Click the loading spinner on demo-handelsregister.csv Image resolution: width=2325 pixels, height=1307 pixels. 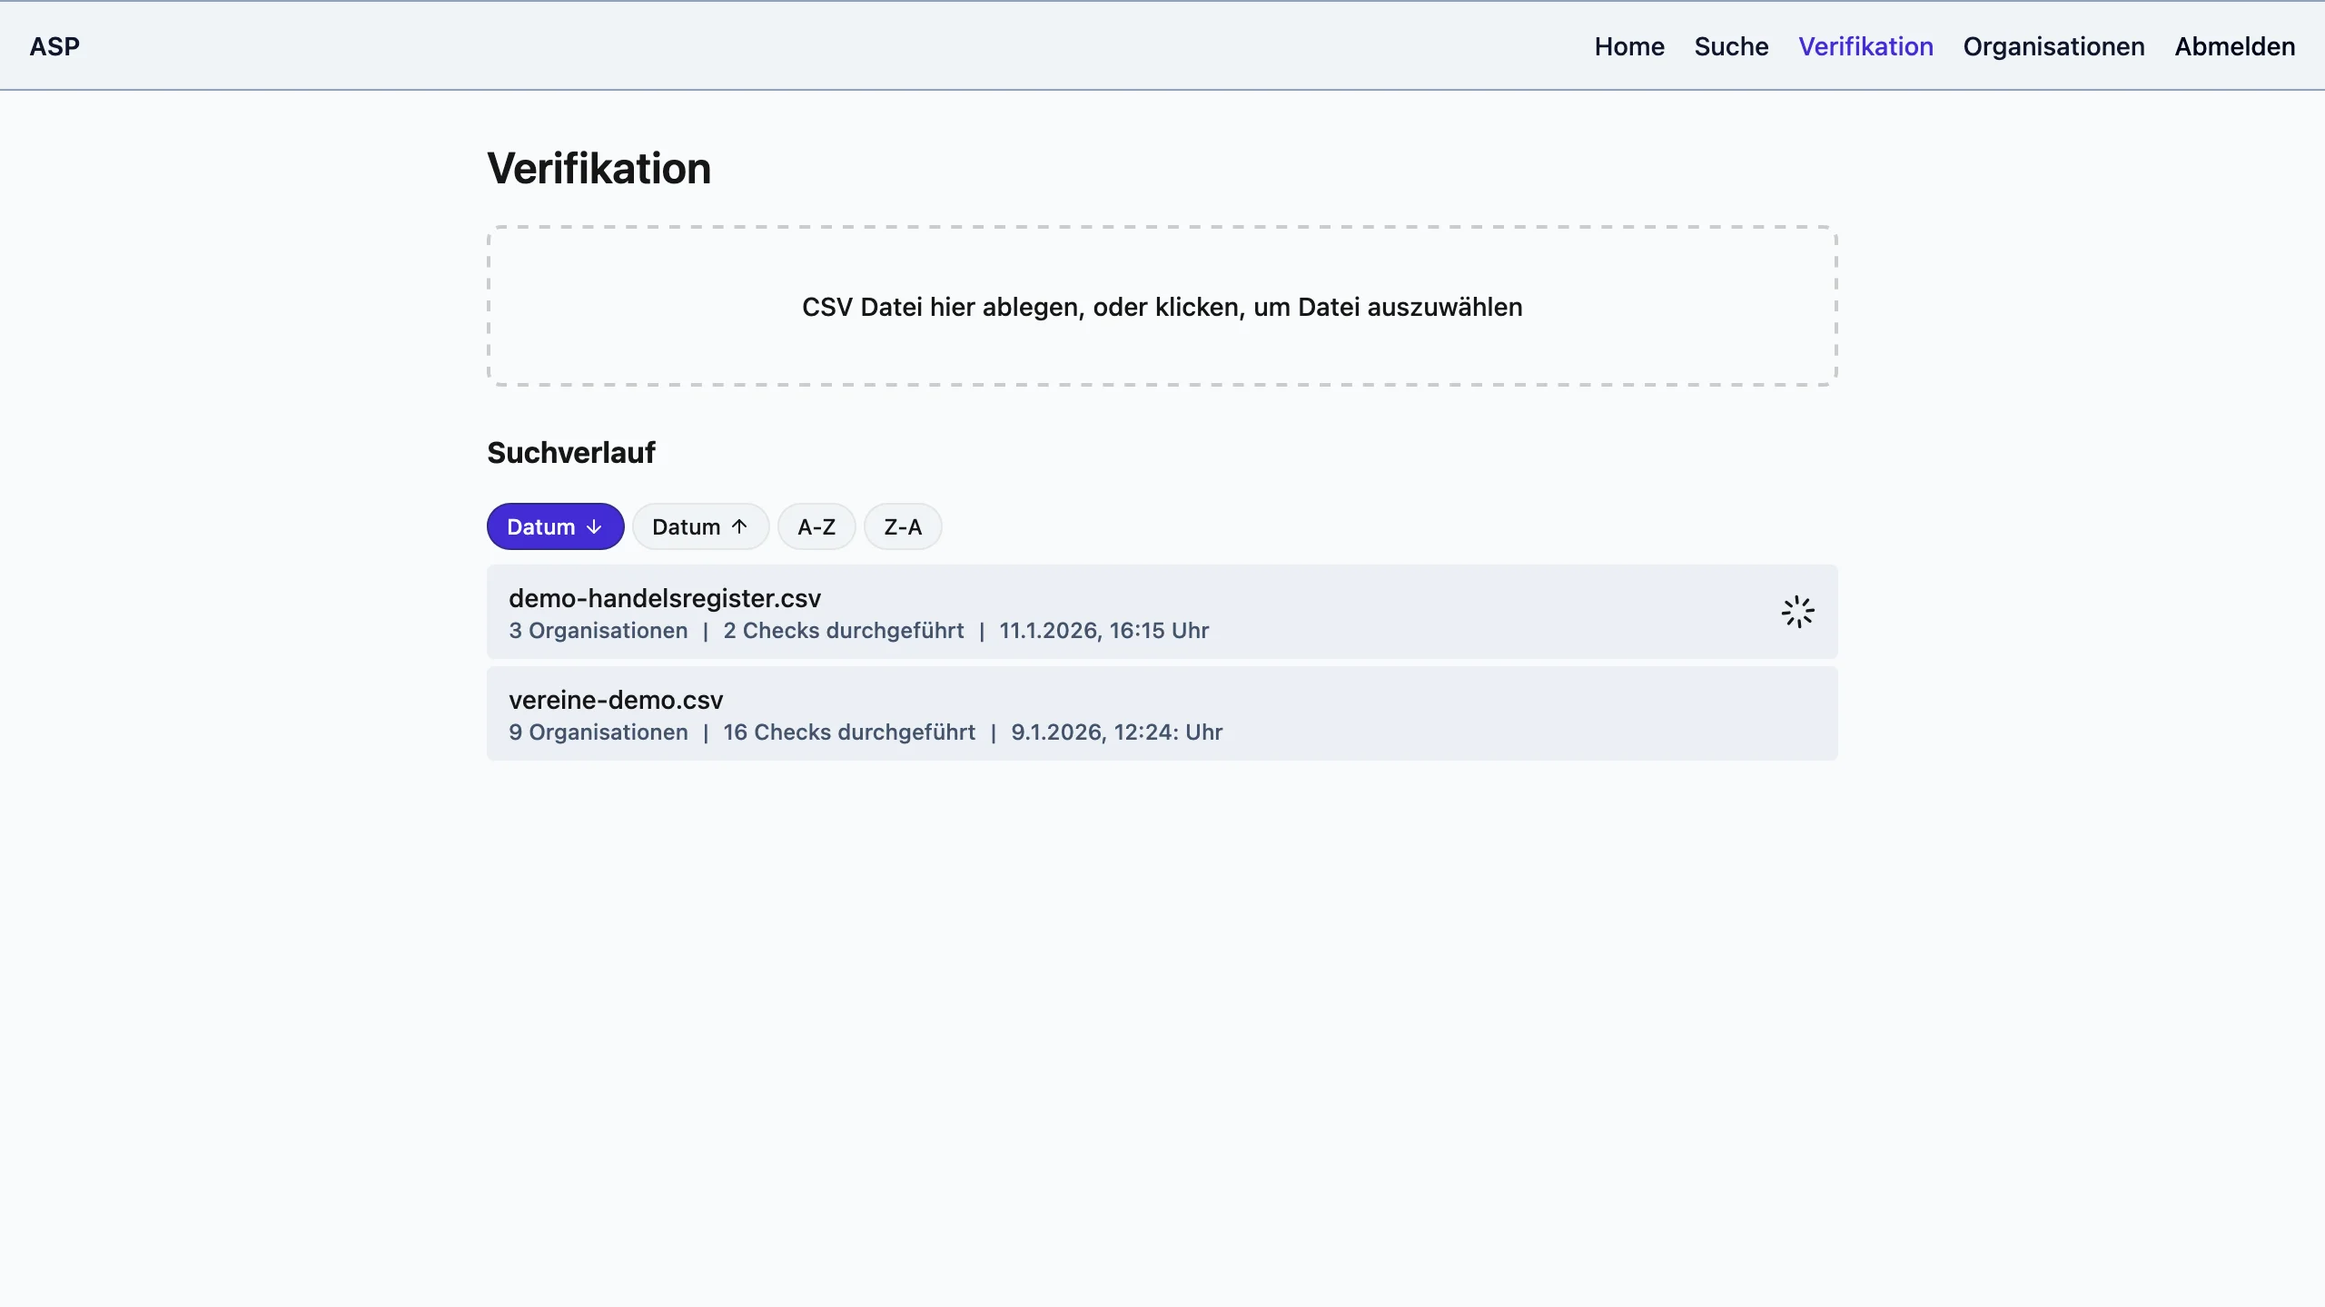click(x=1797, y=613)
